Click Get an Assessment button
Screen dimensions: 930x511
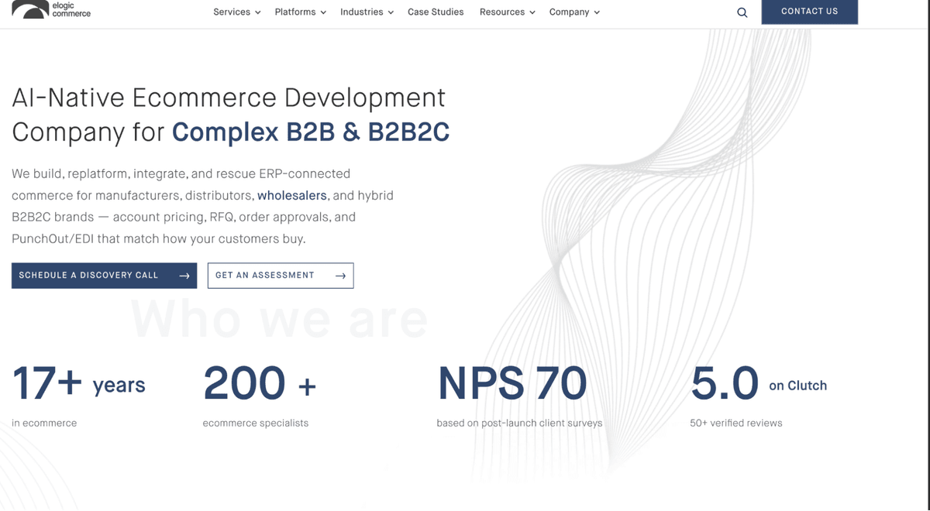coord(281,276)
